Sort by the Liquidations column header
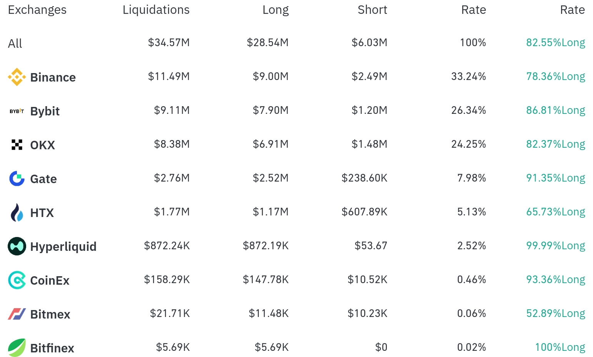 156,10
